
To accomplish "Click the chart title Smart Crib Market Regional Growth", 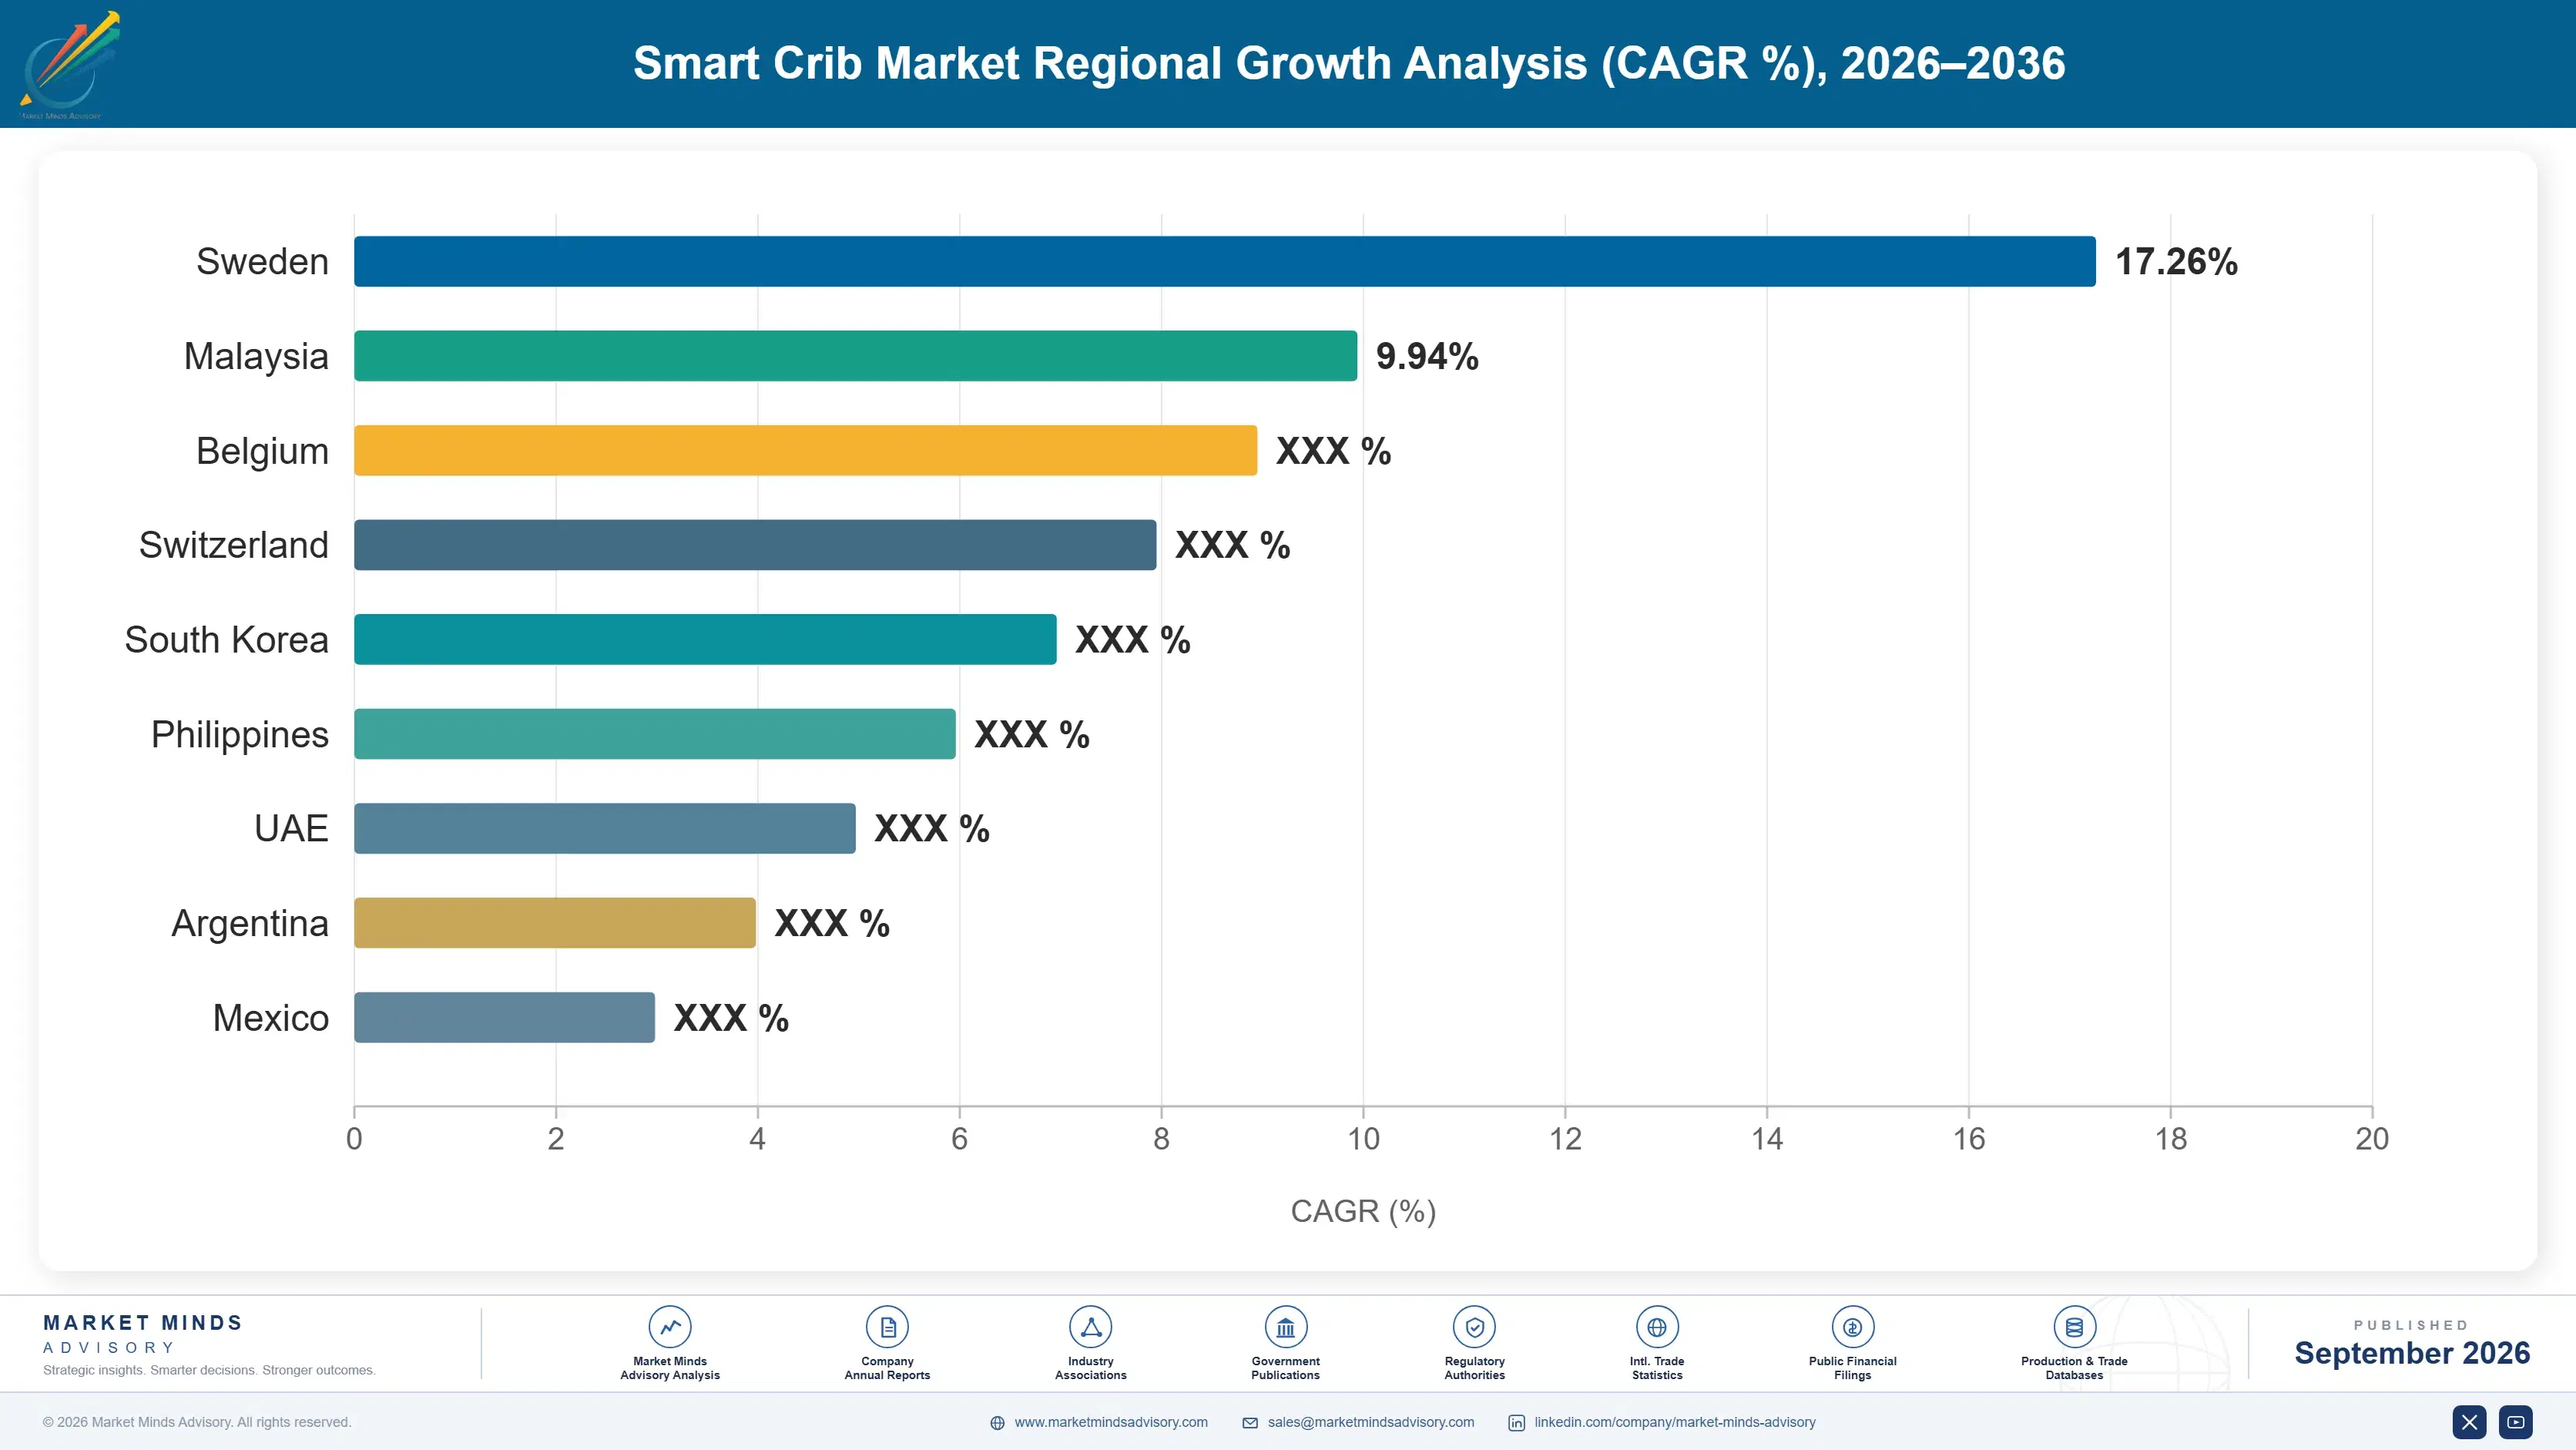I will tap(1349, 63).
